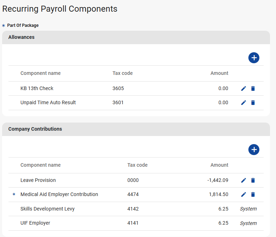The height and width of the screenshot is (237, 276).
Task: Sort Allowances by Component name column
Action: point(40,73)
